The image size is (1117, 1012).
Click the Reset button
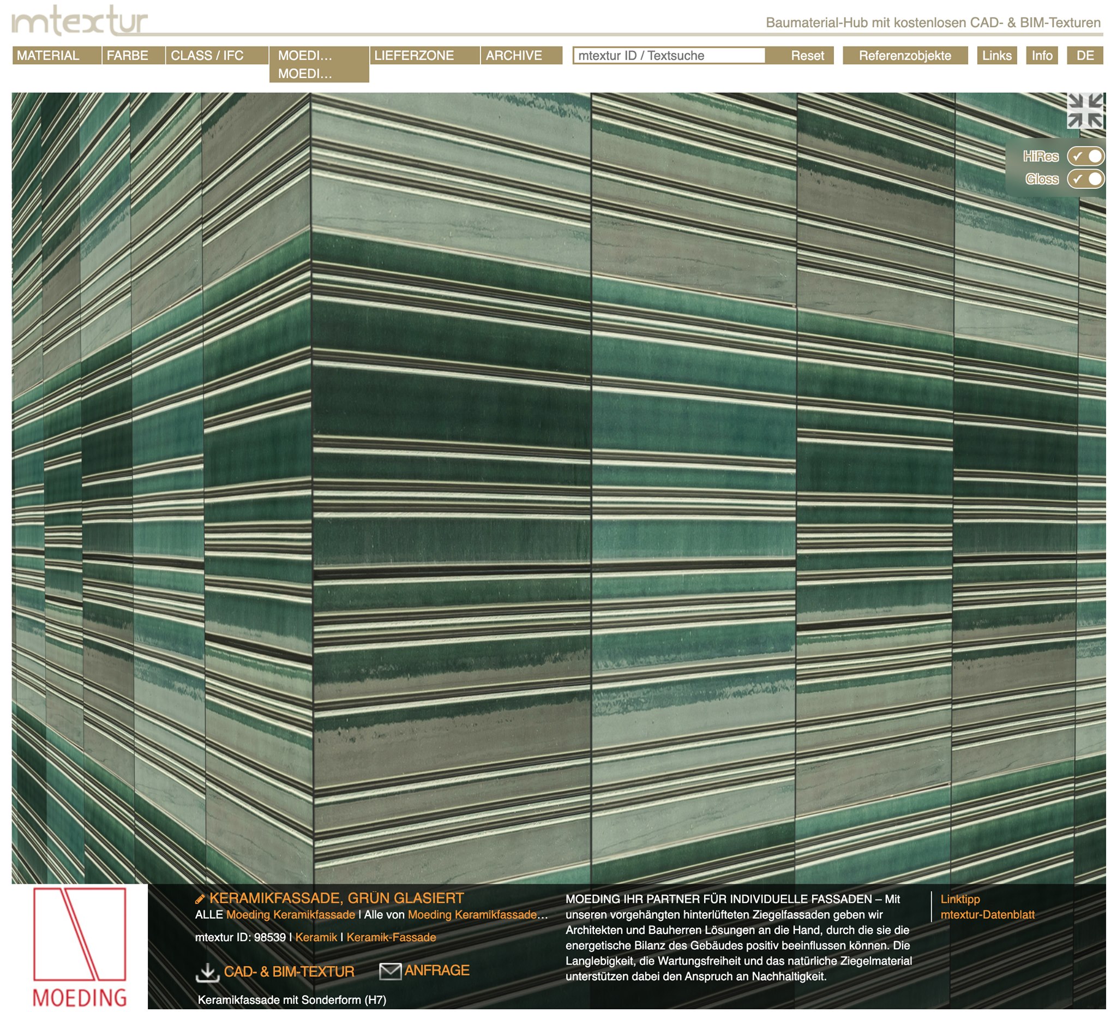pos(807,56)
